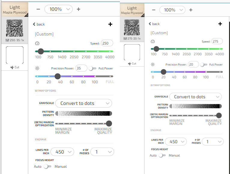The height and width of the screenshot is (174, 230).
Task: Open left Grayscale Convert to dots dropdown
Action: 83,103
